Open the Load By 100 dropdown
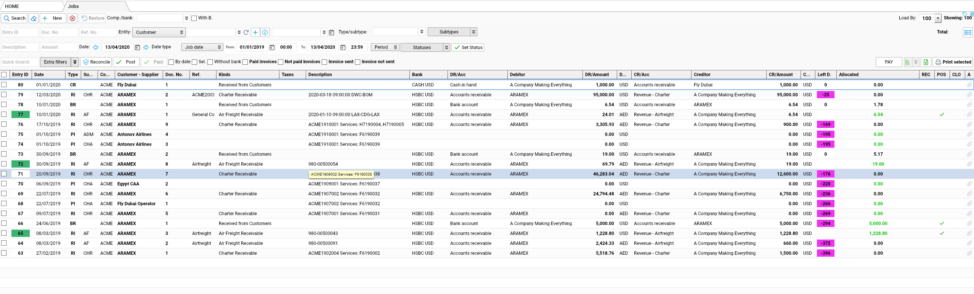Image resolution: width=974 pixels, height=294 pixels. [x=938, y=18]
